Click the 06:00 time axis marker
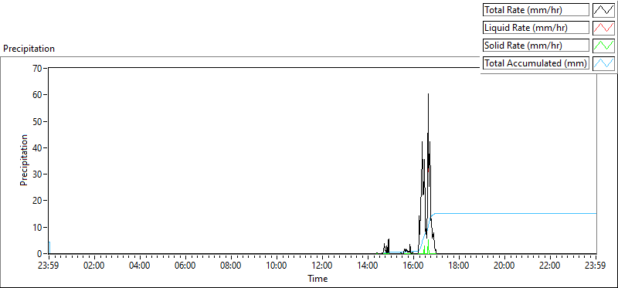Viewport: 618px width, 288px height. coord(185,265)
